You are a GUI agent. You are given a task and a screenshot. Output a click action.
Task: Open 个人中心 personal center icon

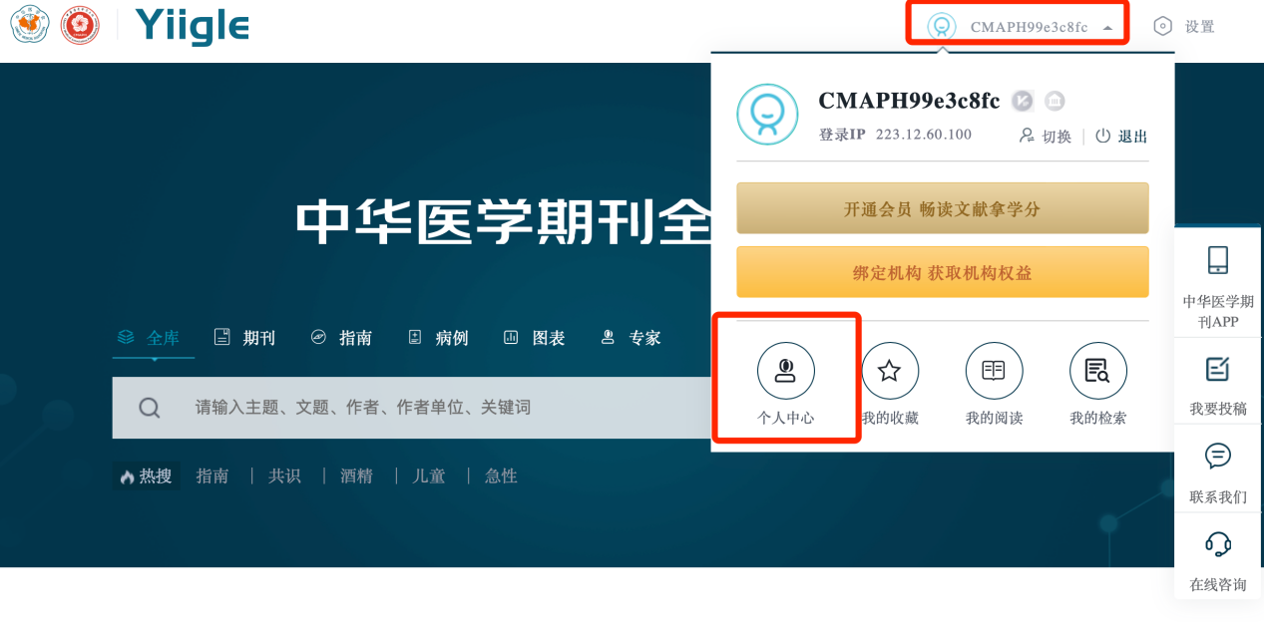pos(786,371)
